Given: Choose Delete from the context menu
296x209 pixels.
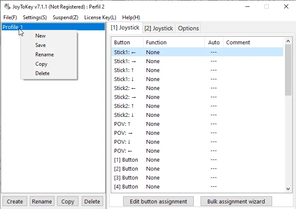Looking at the screenshot, I should (x=42, y=73).
